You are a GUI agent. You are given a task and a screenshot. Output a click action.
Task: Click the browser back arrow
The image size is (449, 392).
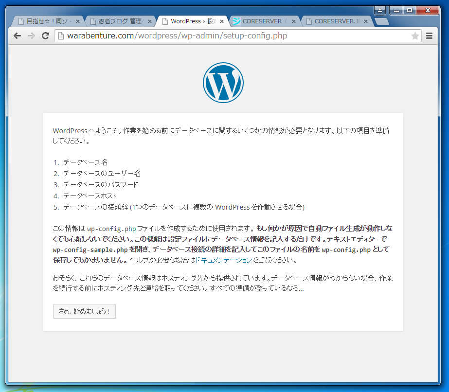(17, 36)
